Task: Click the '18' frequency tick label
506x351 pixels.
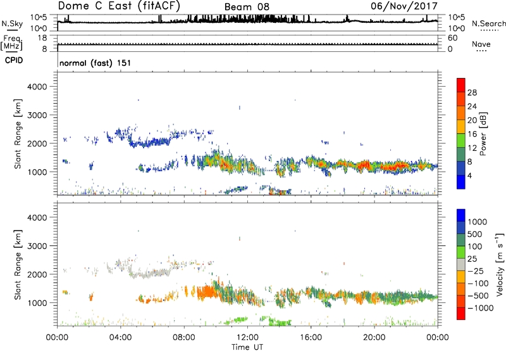Action: (x=42, y=38)
